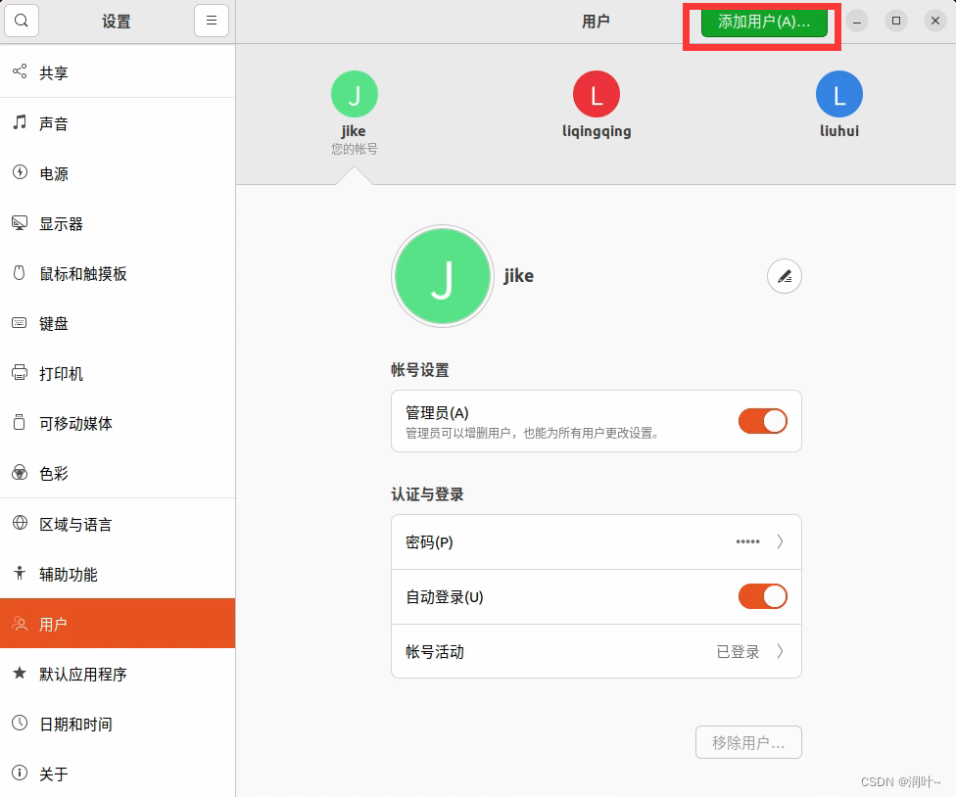
Task: Click the Keyboard (键盘) icon in sidebar
Action: (20, 323)
